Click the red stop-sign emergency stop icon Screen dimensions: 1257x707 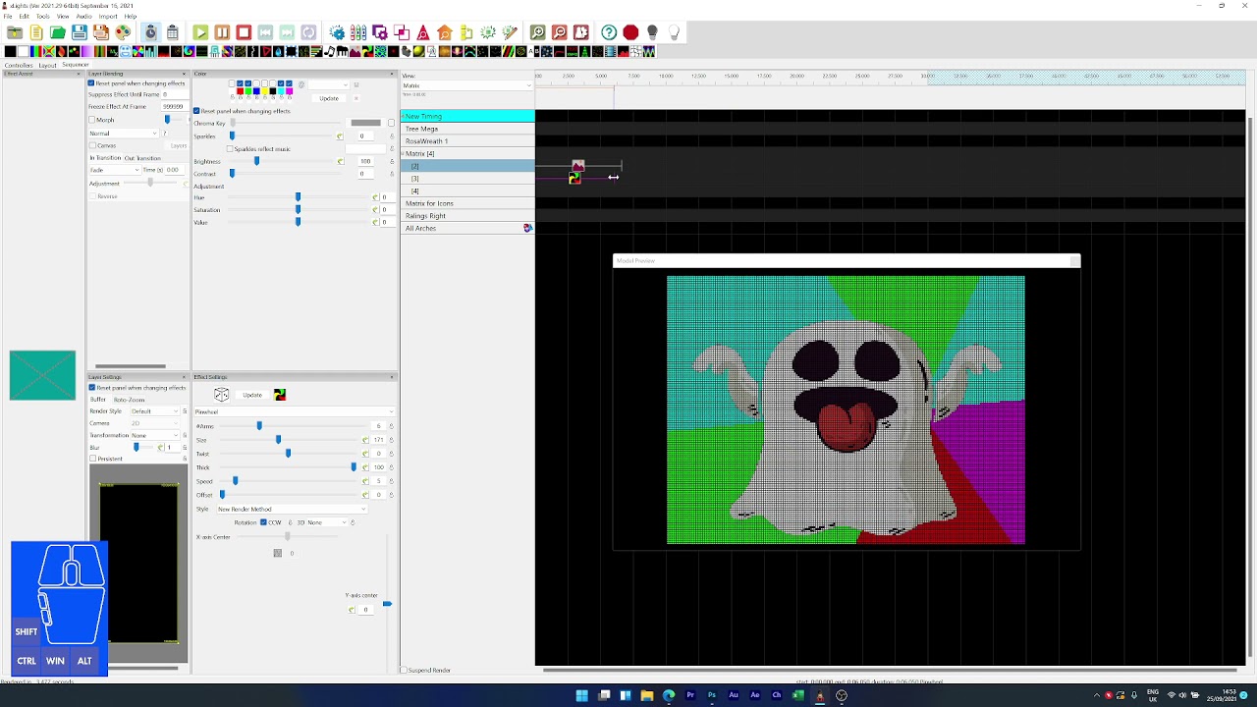[x=630, y=32]
